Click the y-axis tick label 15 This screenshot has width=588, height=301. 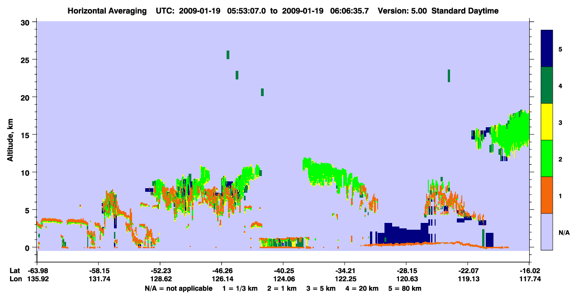tap(26, 134)
